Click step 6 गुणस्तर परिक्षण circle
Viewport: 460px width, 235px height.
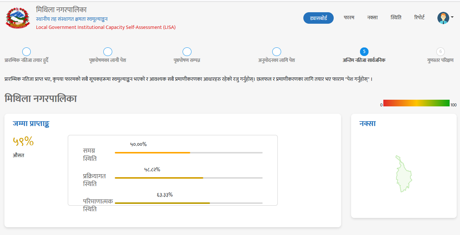coord(440,52)
